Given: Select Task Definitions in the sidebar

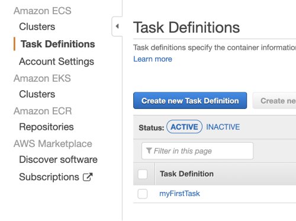Looking at the screenshot, I should tap(57, 44).
